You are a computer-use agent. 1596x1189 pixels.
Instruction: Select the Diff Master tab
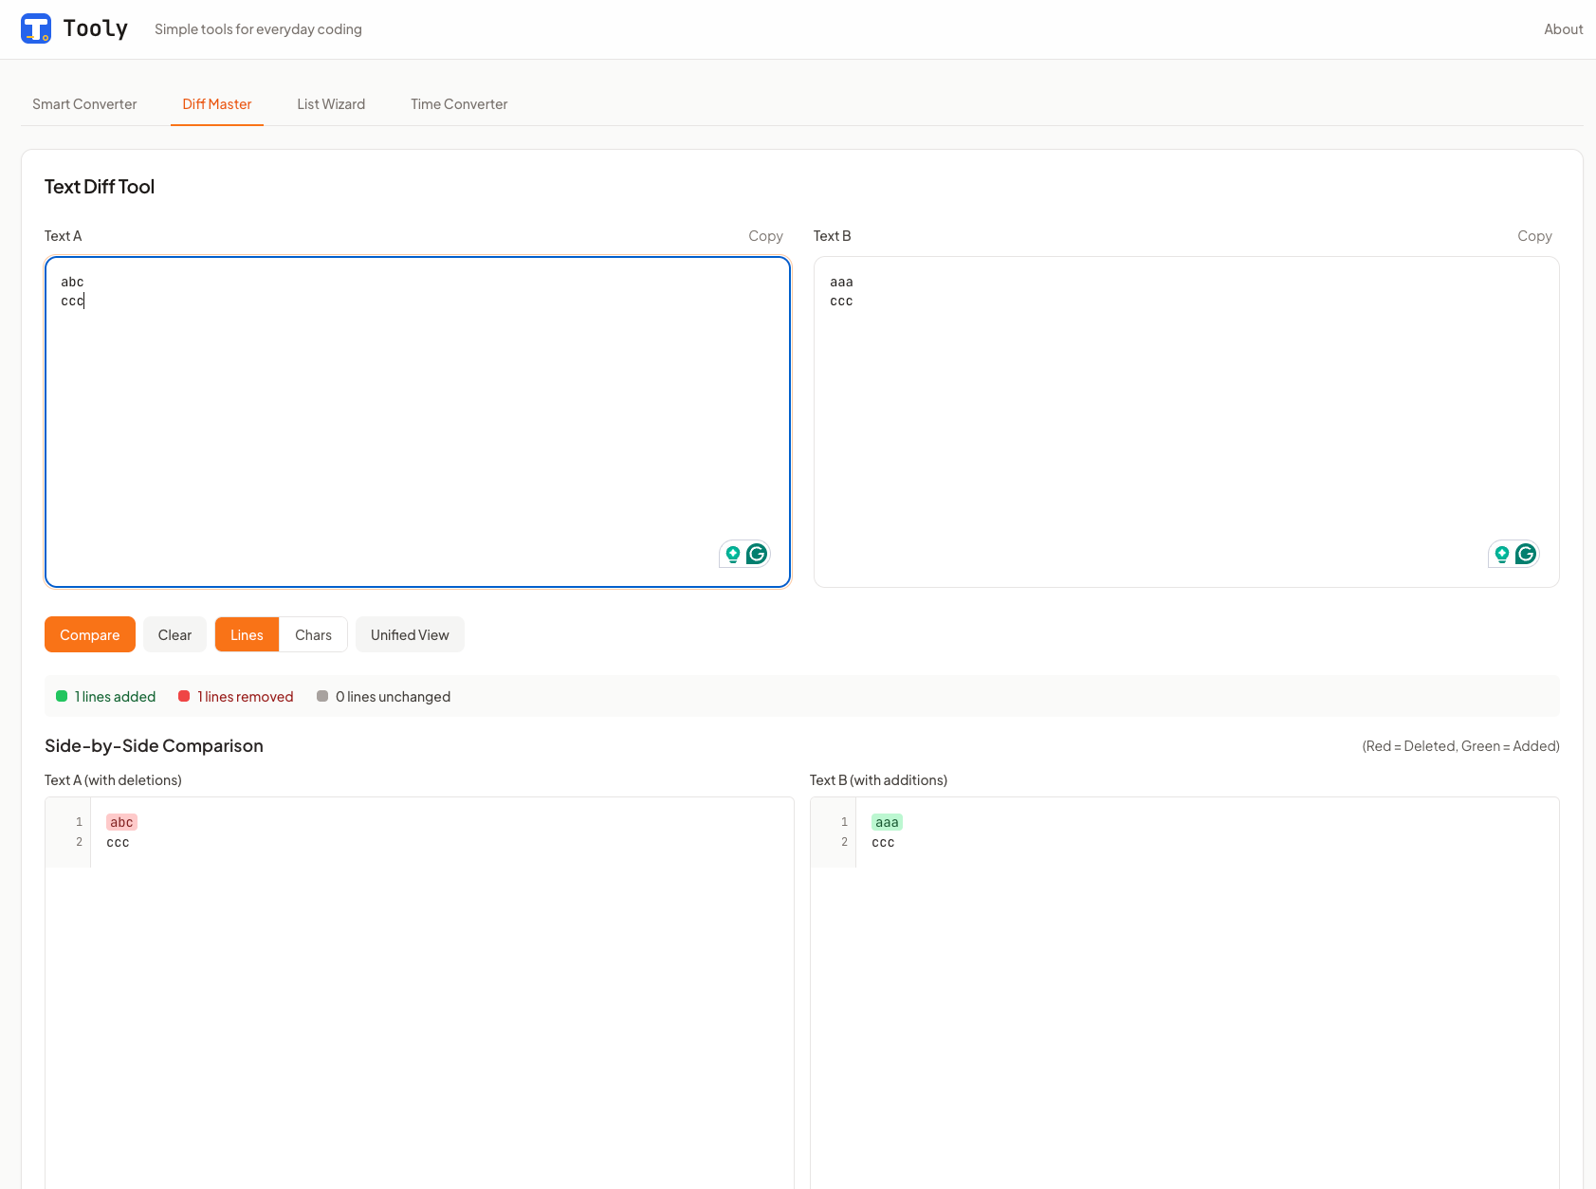(x=217, y=104)
